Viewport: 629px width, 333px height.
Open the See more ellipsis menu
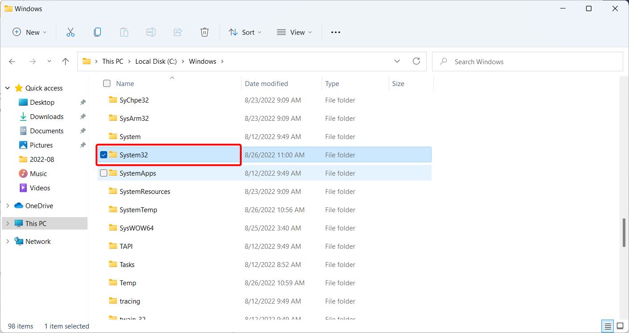coord(335,32)
